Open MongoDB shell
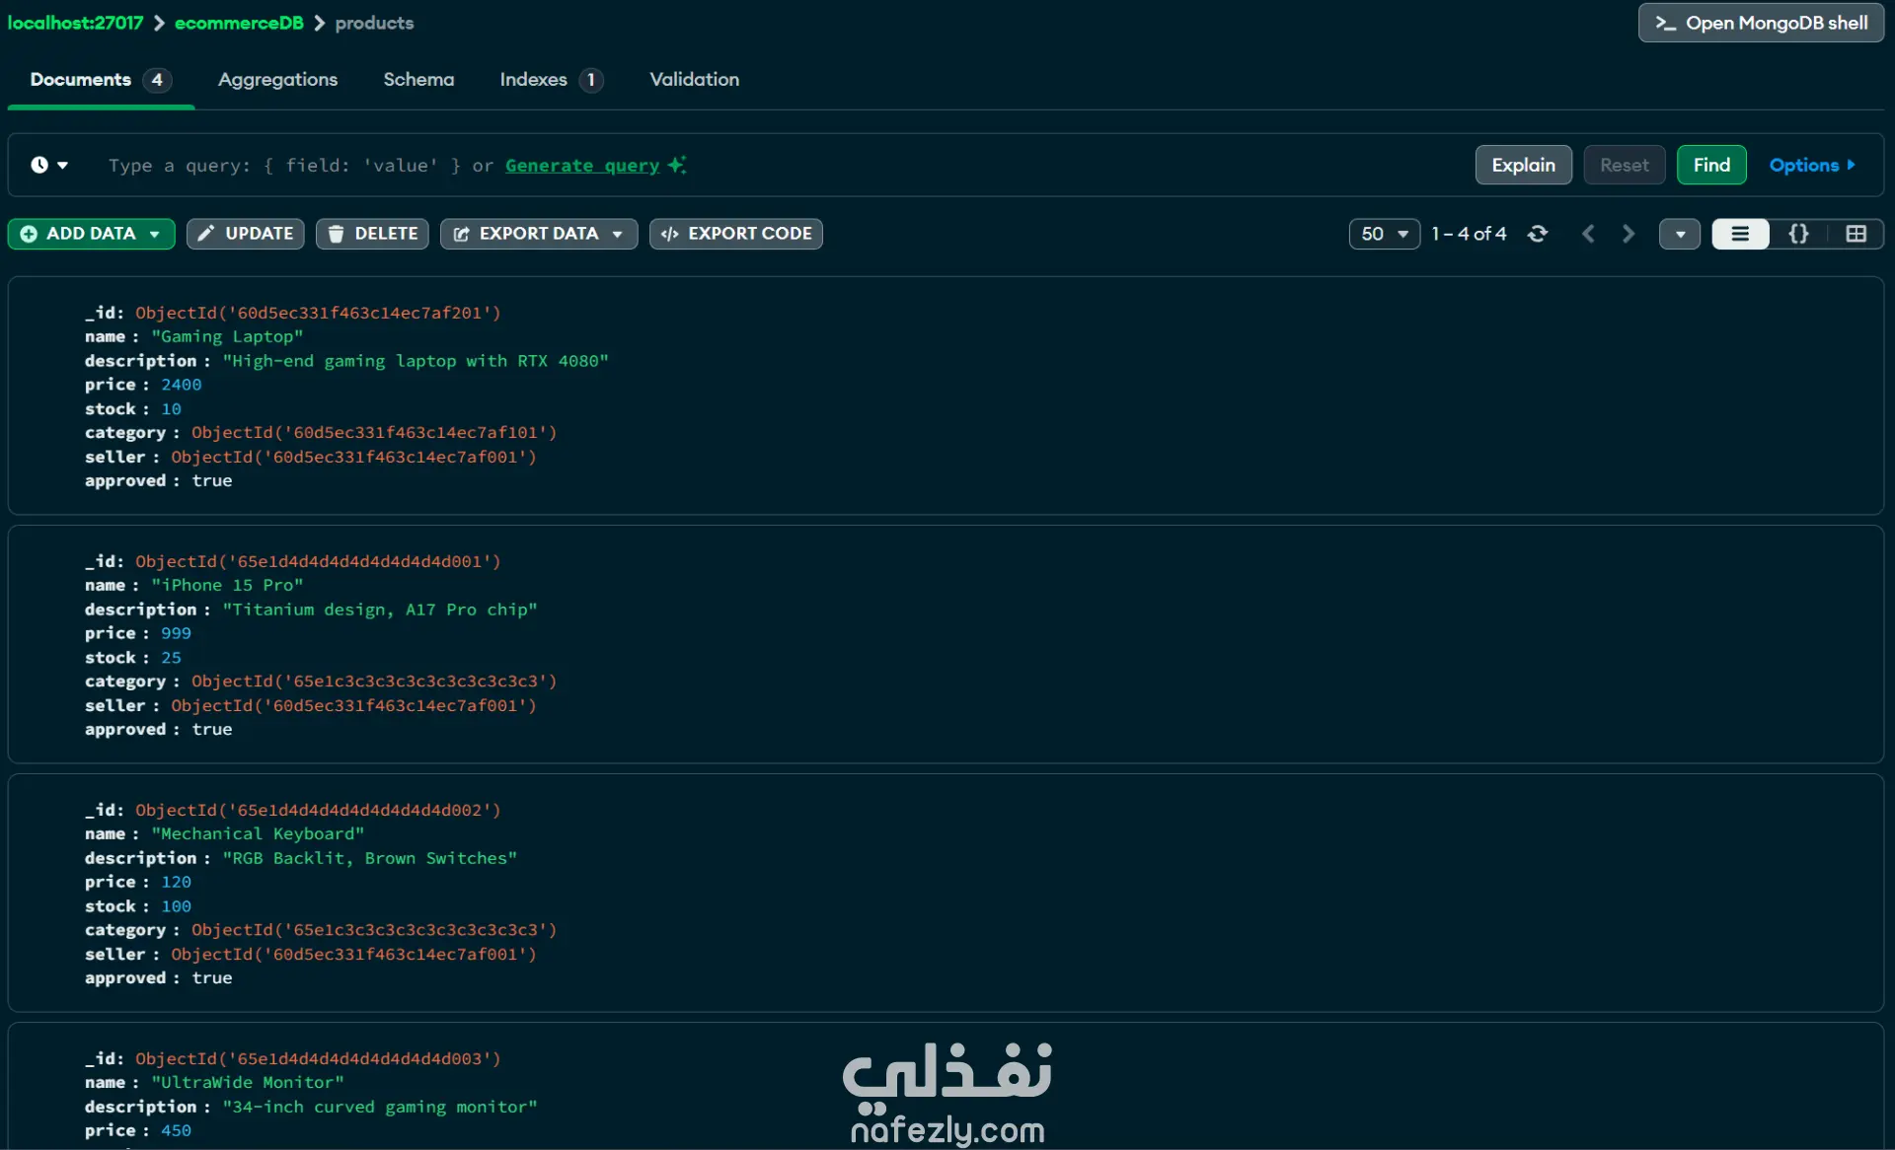1895x1150 pixels. click(1761, 23)
